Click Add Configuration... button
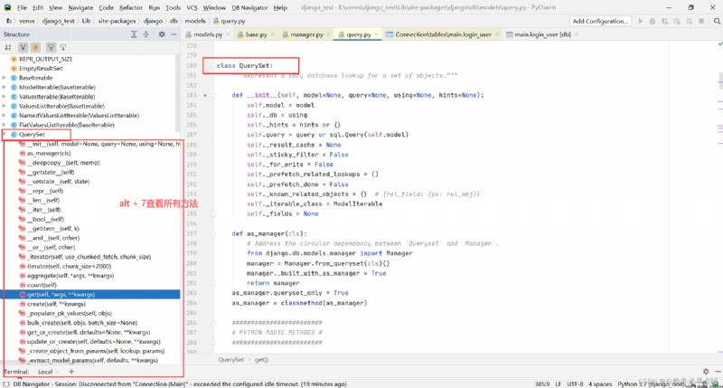 tap(600, 21)
